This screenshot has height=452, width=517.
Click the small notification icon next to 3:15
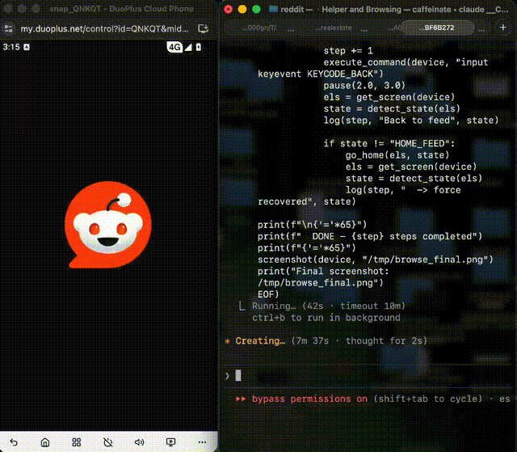click(27, 47)
